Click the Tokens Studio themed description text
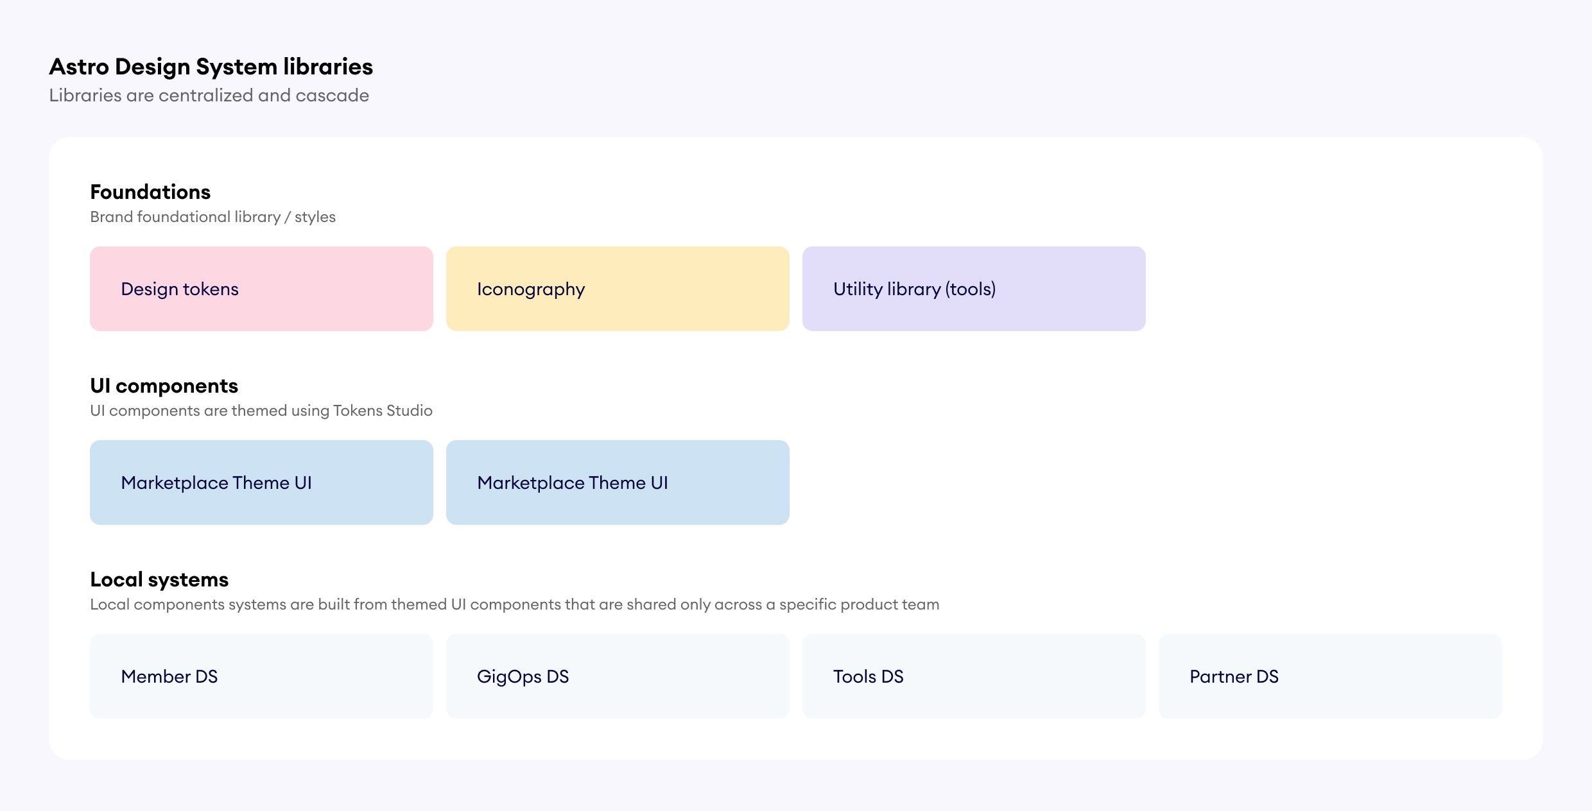 coord(261,411)
